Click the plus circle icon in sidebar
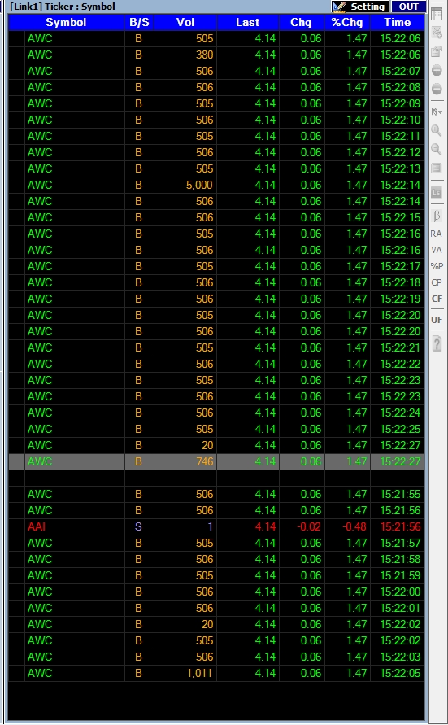The width and height of the screenshot is (448, 725). click(437, 71)
